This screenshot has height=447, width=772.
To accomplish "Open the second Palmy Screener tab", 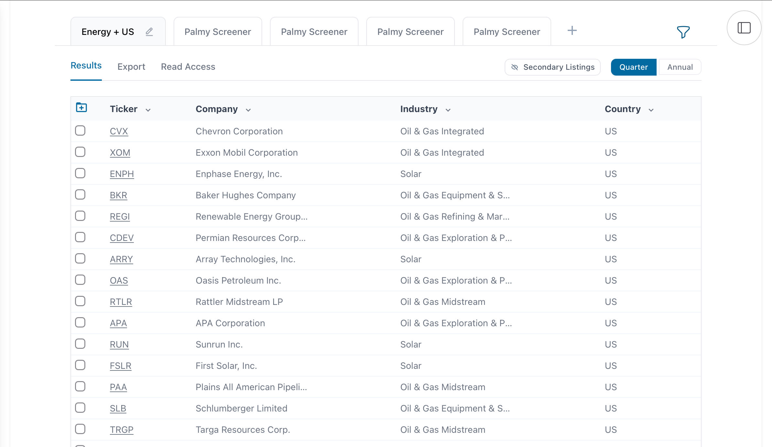I will 314,32.
